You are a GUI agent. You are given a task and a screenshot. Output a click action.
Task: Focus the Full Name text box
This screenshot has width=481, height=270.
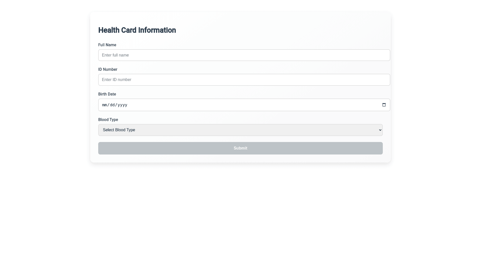[244, 55]
